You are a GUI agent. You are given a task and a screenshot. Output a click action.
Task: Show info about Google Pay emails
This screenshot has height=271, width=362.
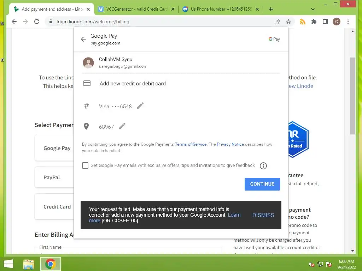[263, 166]
